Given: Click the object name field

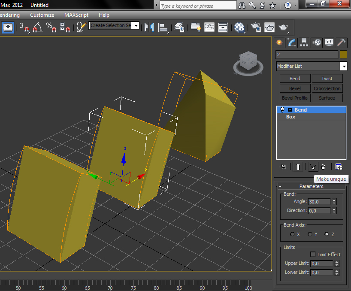Looking at the screenshot, I should 307,55.
